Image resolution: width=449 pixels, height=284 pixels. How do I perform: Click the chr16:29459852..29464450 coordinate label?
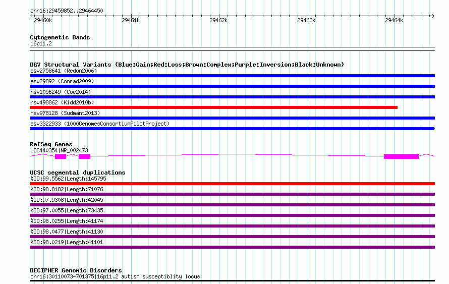[67, 11]
